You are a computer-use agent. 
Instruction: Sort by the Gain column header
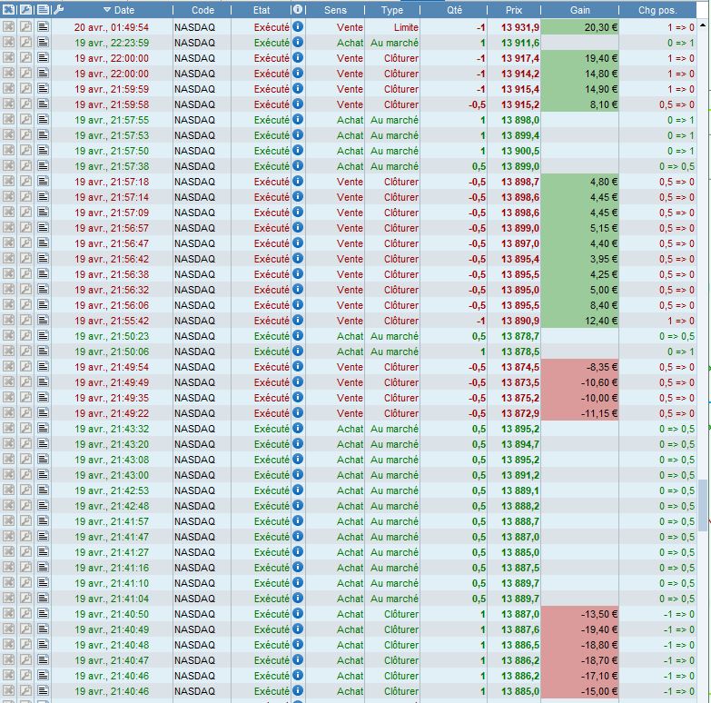tap(580, 9)
